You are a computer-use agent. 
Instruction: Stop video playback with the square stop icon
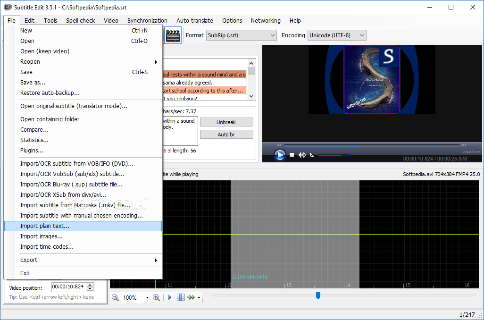click(x=292, y=155)
